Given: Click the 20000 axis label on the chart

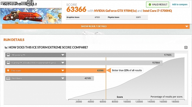Looking at the screenshot, I should [x=79, y=102].
